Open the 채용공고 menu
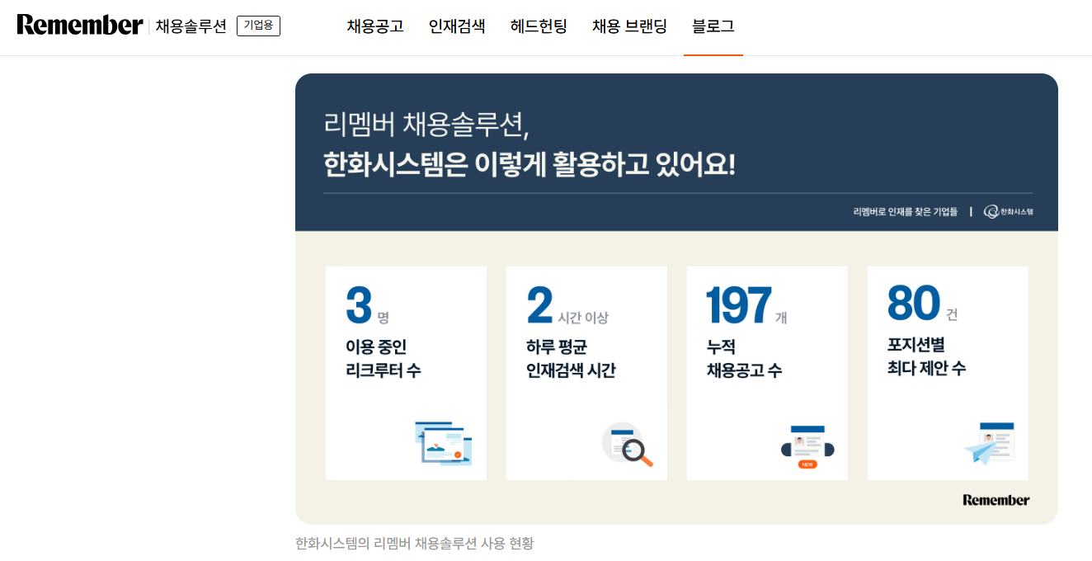Image resolution: width=1092 pixels, height=561 pixels. click(375, 26)
